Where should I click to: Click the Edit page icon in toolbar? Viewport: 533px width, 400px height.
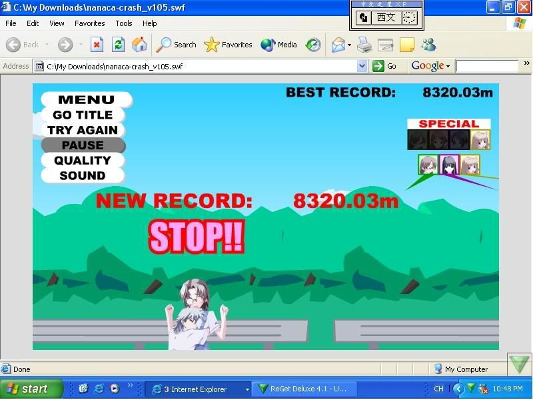(x=386, y=45)
